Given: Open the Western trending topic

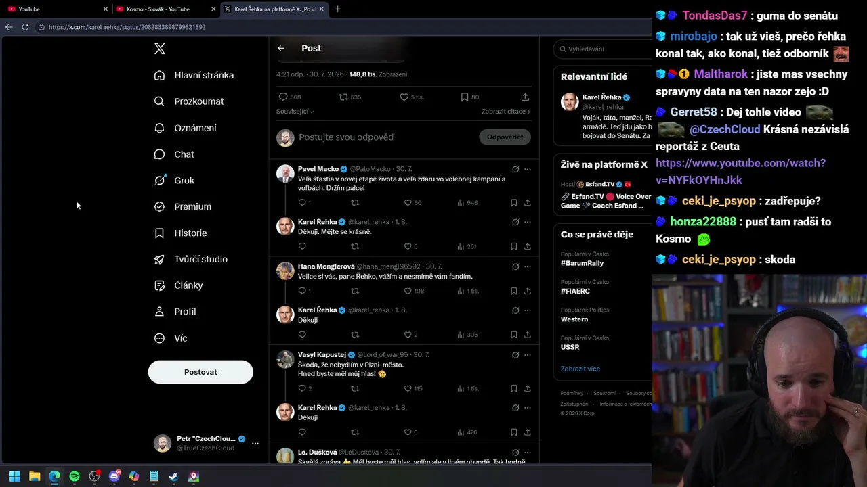Looking at the screenshot, I should point(574,319).
